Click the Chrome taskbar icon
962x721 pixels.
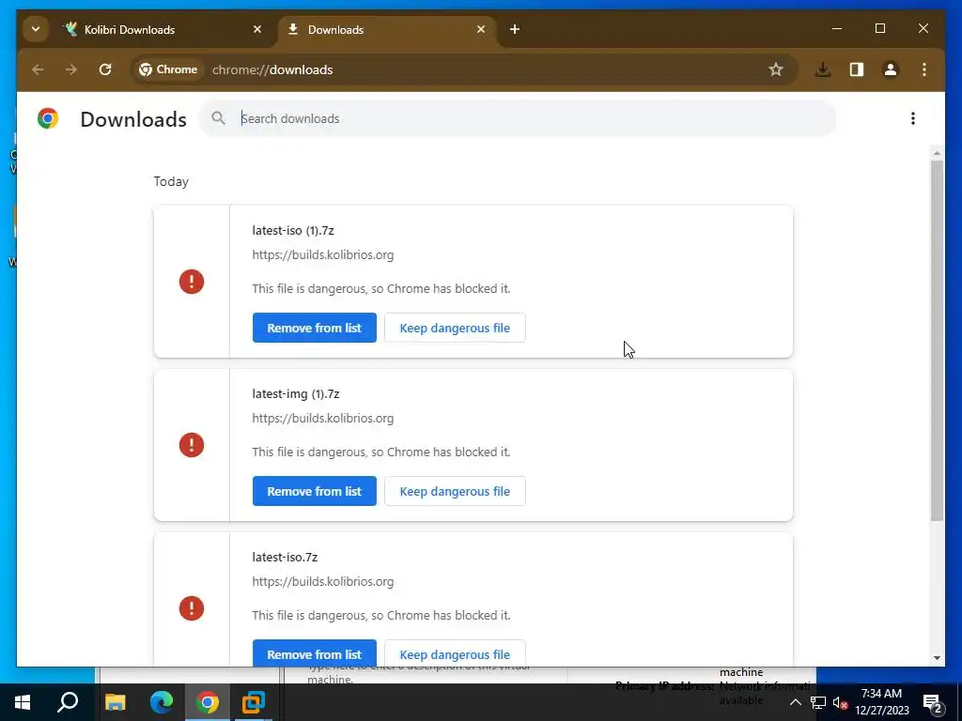(208, 702)
